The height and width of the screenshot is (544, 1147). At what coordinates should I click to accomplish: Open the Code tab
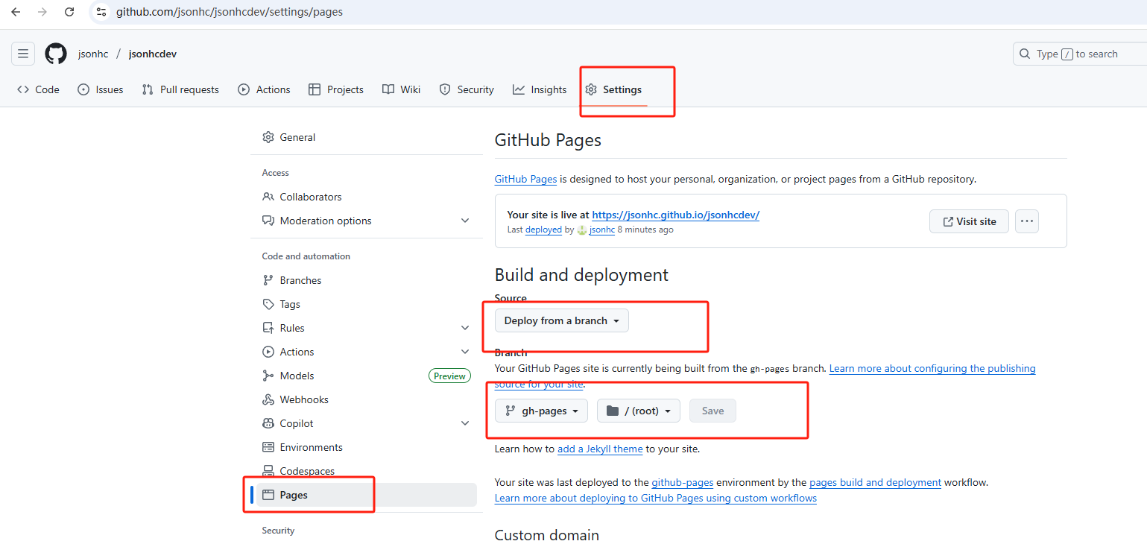[38, 89]
